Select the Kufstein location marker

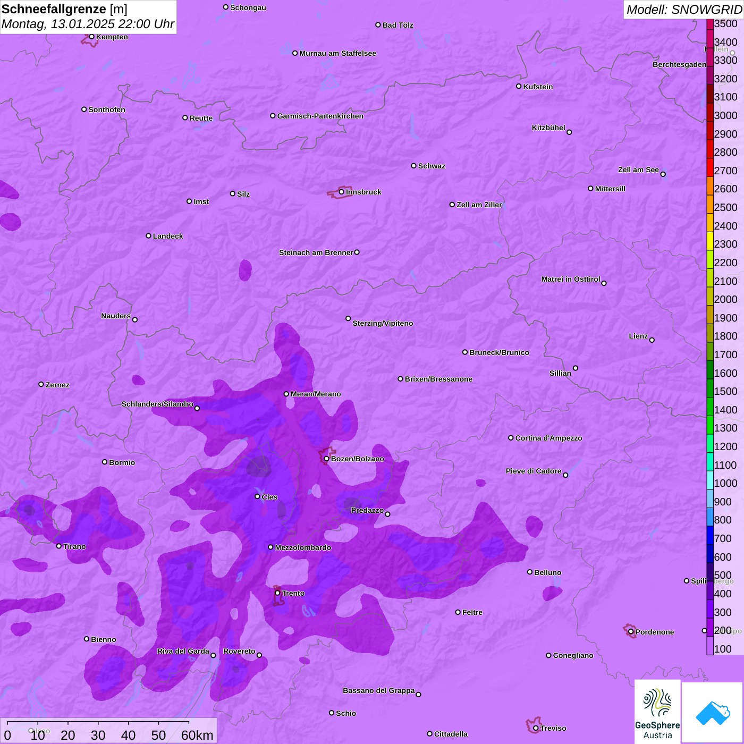click(x=519, y=86)
